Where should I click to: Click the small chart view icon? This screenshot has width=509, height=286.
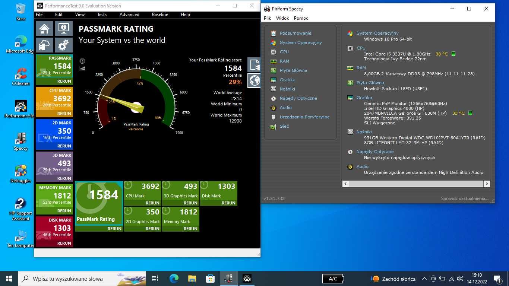[x=82, y=69]
